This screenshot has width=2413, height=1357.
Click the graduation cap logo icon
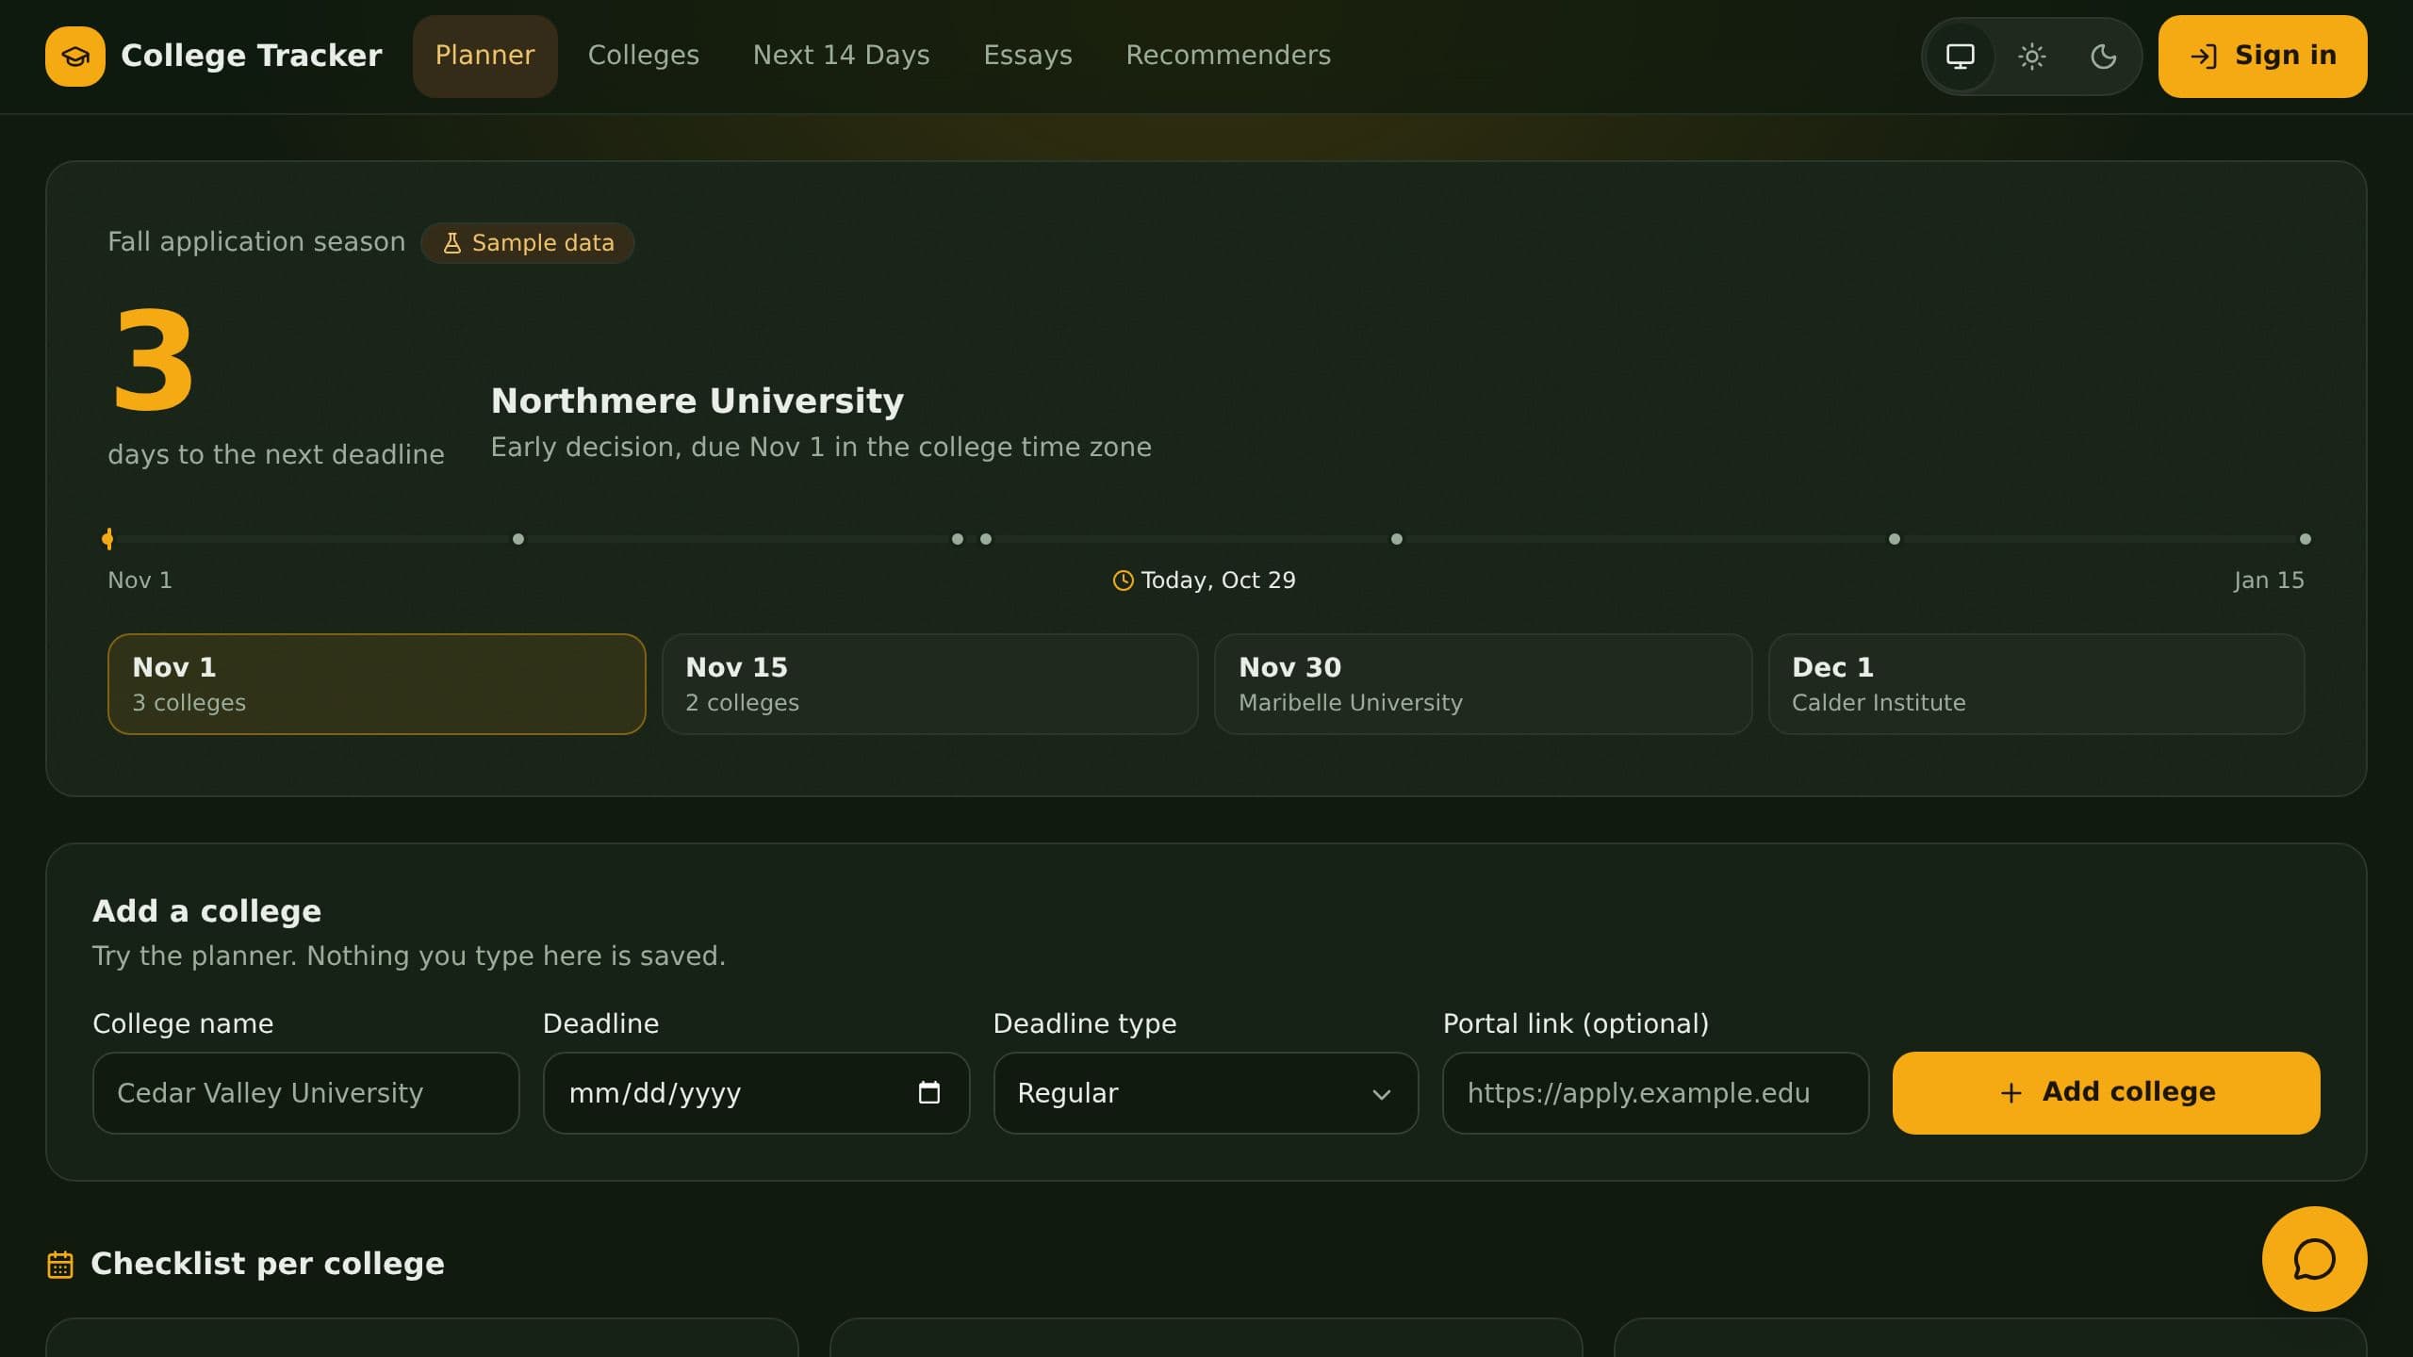click(x=75, y=57)
